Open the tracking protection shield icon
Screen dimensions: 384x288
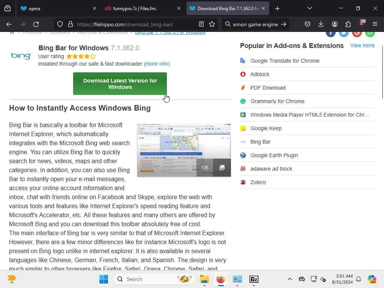pyautogui.click(x=60, y=24)
